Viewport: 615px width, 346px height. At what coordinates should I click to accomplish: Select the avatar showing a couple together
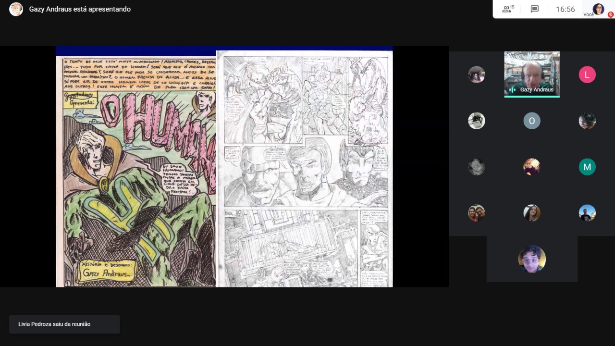pyautogui.click(x=477, y=213)
